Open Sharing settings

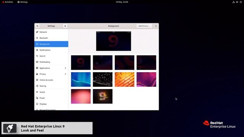coord(51,86)
